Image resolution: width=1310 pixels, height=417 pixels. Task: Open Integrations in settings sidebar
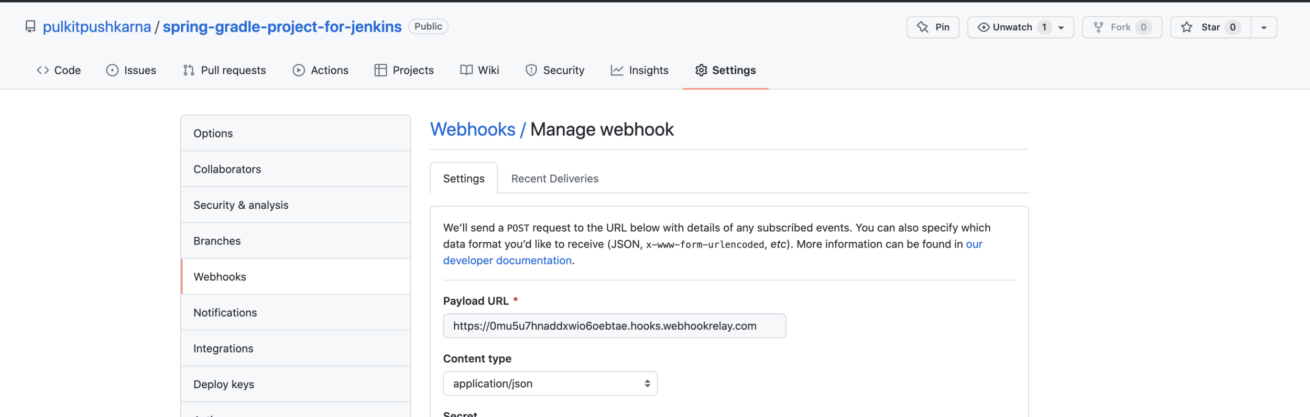[x=296, y=348]
